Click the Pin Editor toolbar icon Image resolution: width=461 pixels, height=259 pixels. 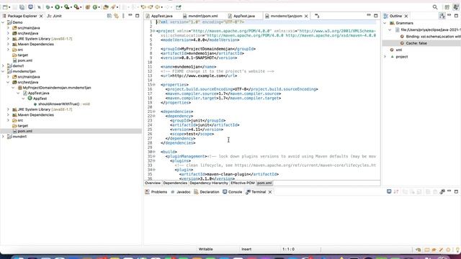[179, 7]
